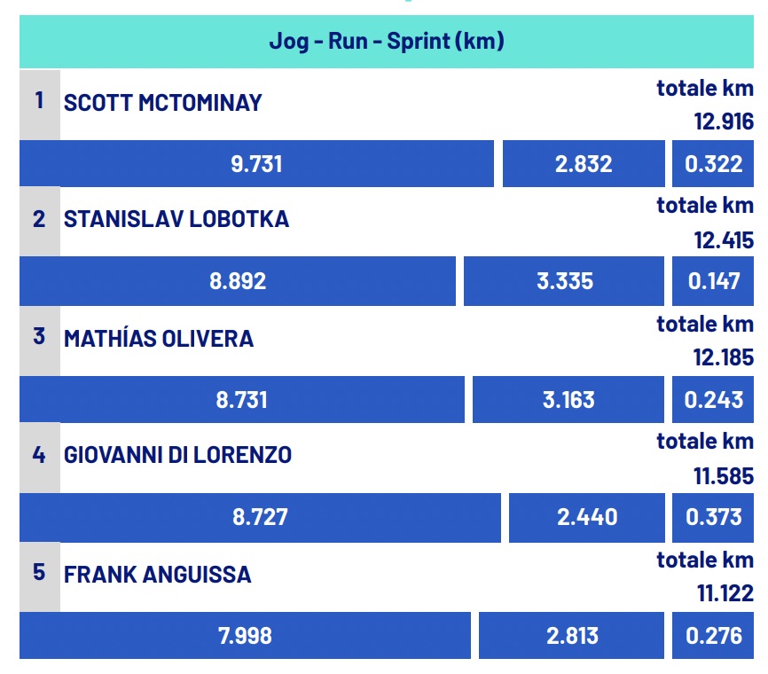The image size is (768, 674).
Task: Click Anguissa's 0.276 sprint bar
Action: (x=713, y=635)
